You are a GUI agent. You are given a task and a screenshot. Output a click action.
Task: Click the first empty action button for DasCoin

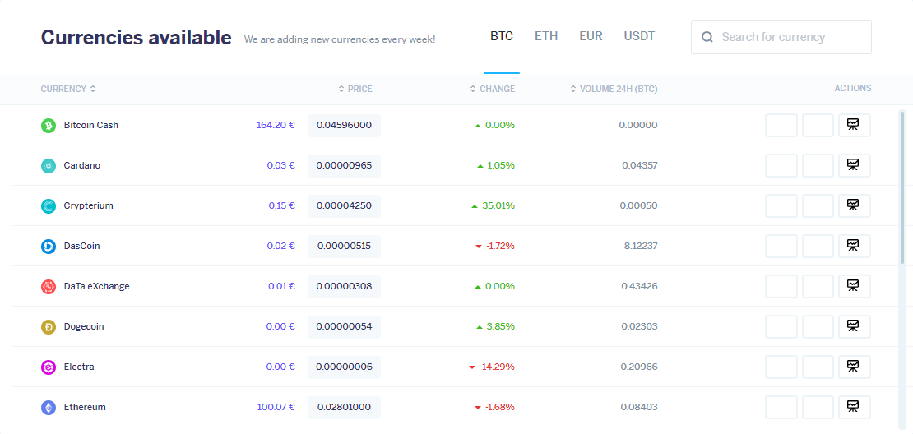[781, 246]
